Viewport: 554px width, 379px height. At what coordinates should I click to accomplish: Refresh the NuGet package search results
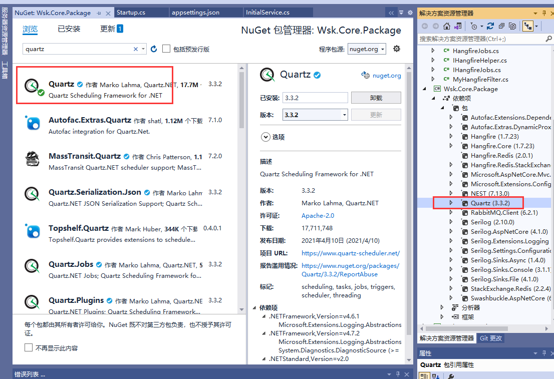coord(153,50)
